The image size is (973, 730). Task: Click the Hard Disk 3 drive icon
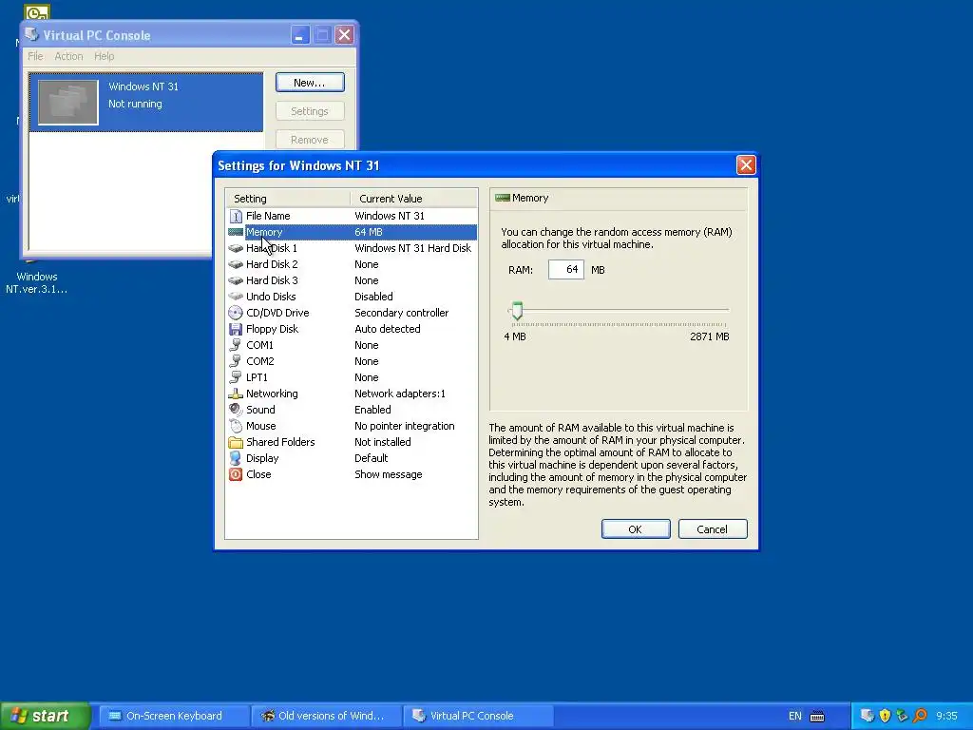[x=236, y=280]
